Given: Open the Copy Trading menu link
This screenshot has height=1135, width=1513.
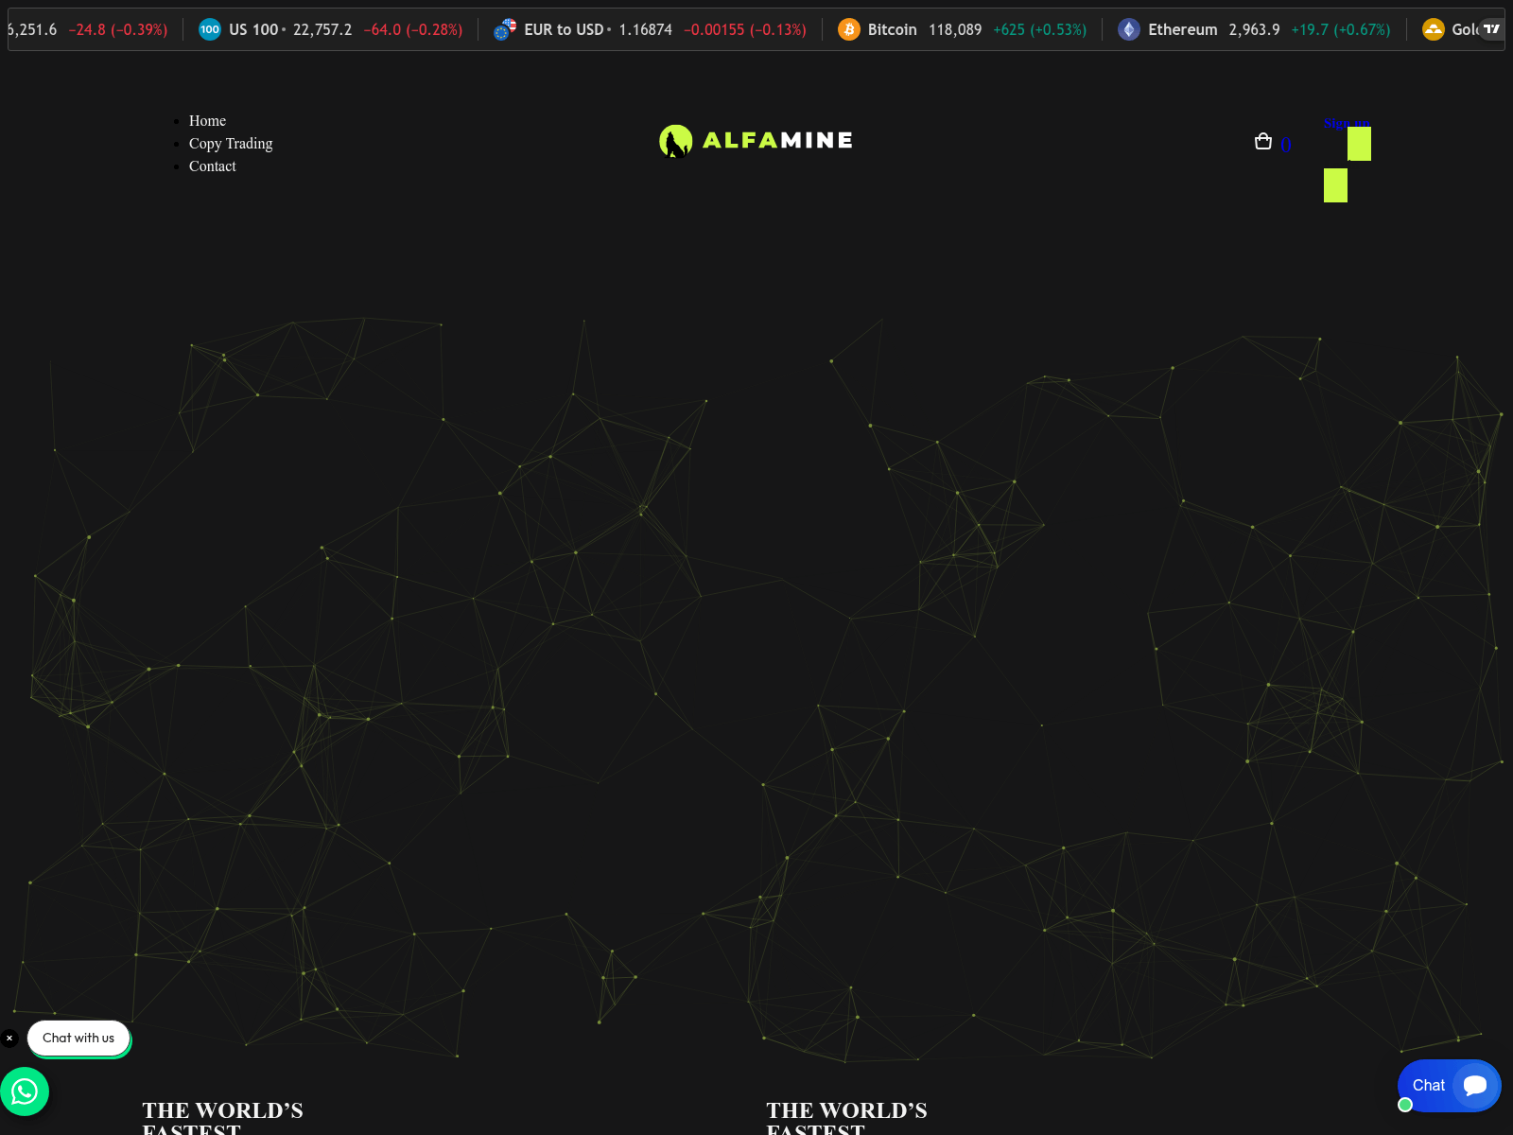Looking at the screenshot, I should pos(231,144).
